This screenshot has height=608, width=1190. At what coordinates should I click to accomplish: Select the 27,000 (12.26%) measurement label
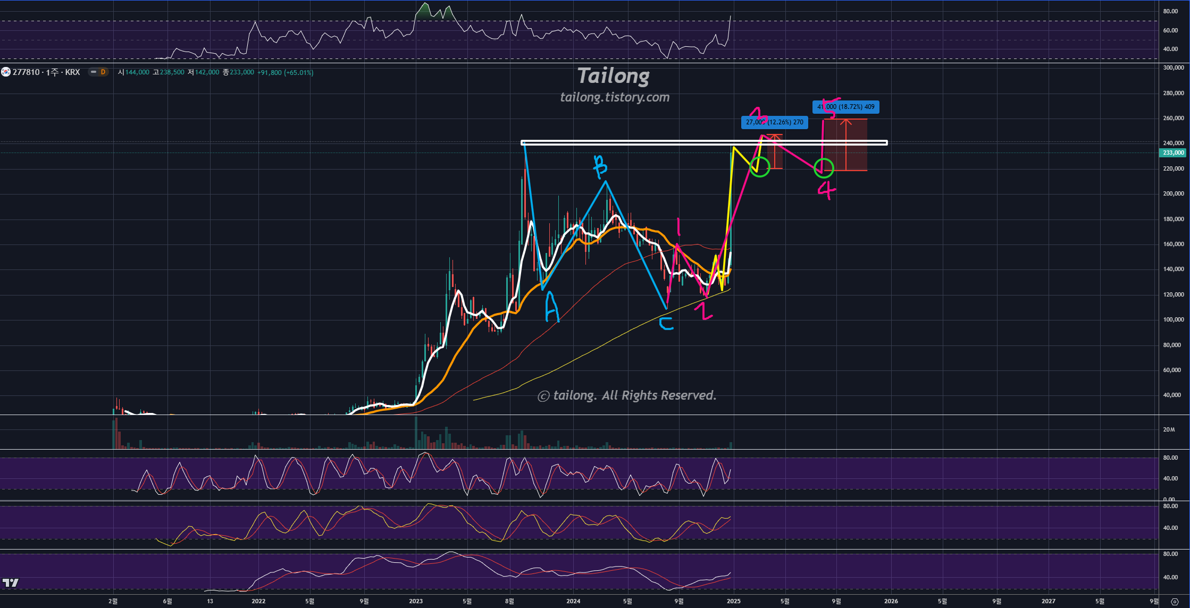coord(774,122)
